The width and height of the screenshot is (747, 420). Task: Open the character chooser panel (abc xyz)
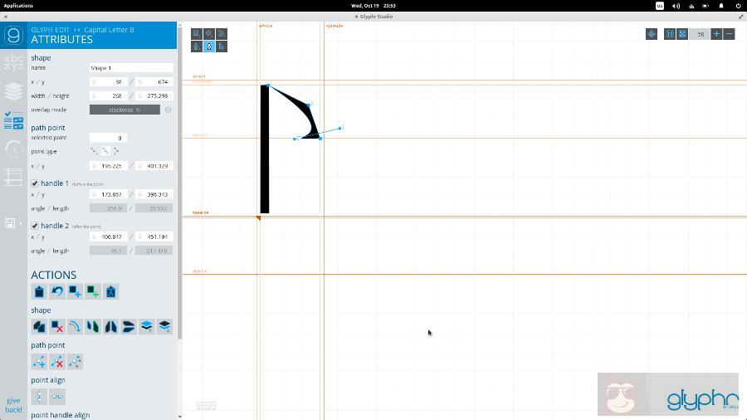point(13,62)
